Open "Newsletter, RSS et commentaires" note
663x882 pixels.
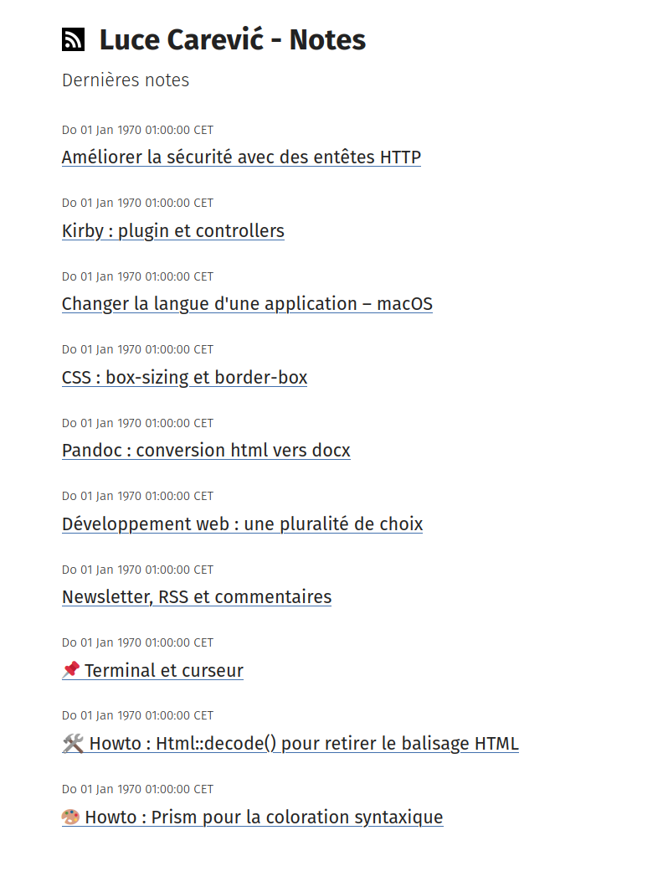point(197,597)
